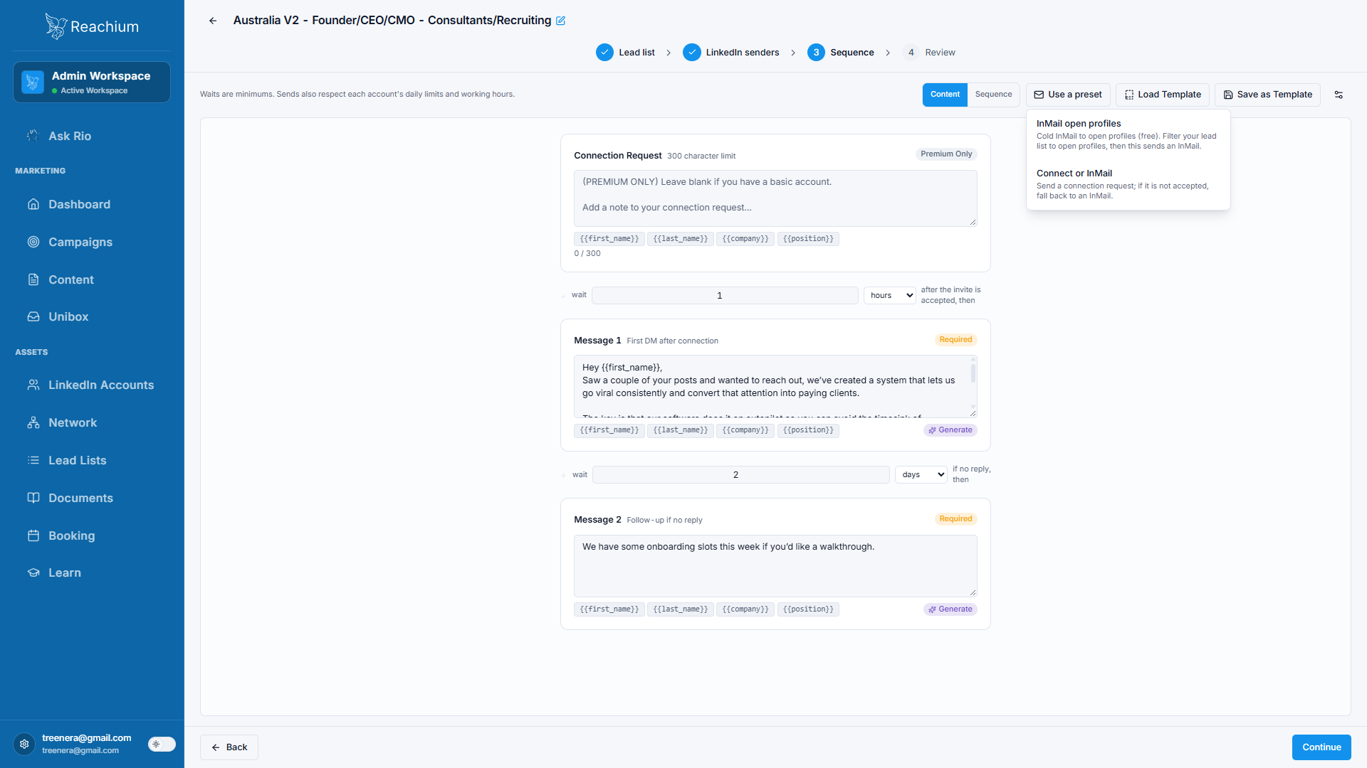This screenshot has height=768, width=1367.
Task: Edit the campaign name with pencil icon
Action: coord(560,21)
